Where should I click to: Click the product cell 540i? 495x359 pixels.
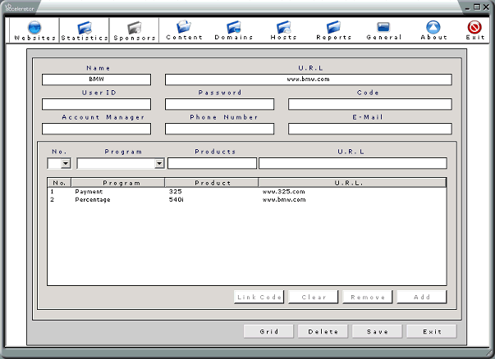click(176, 200)
